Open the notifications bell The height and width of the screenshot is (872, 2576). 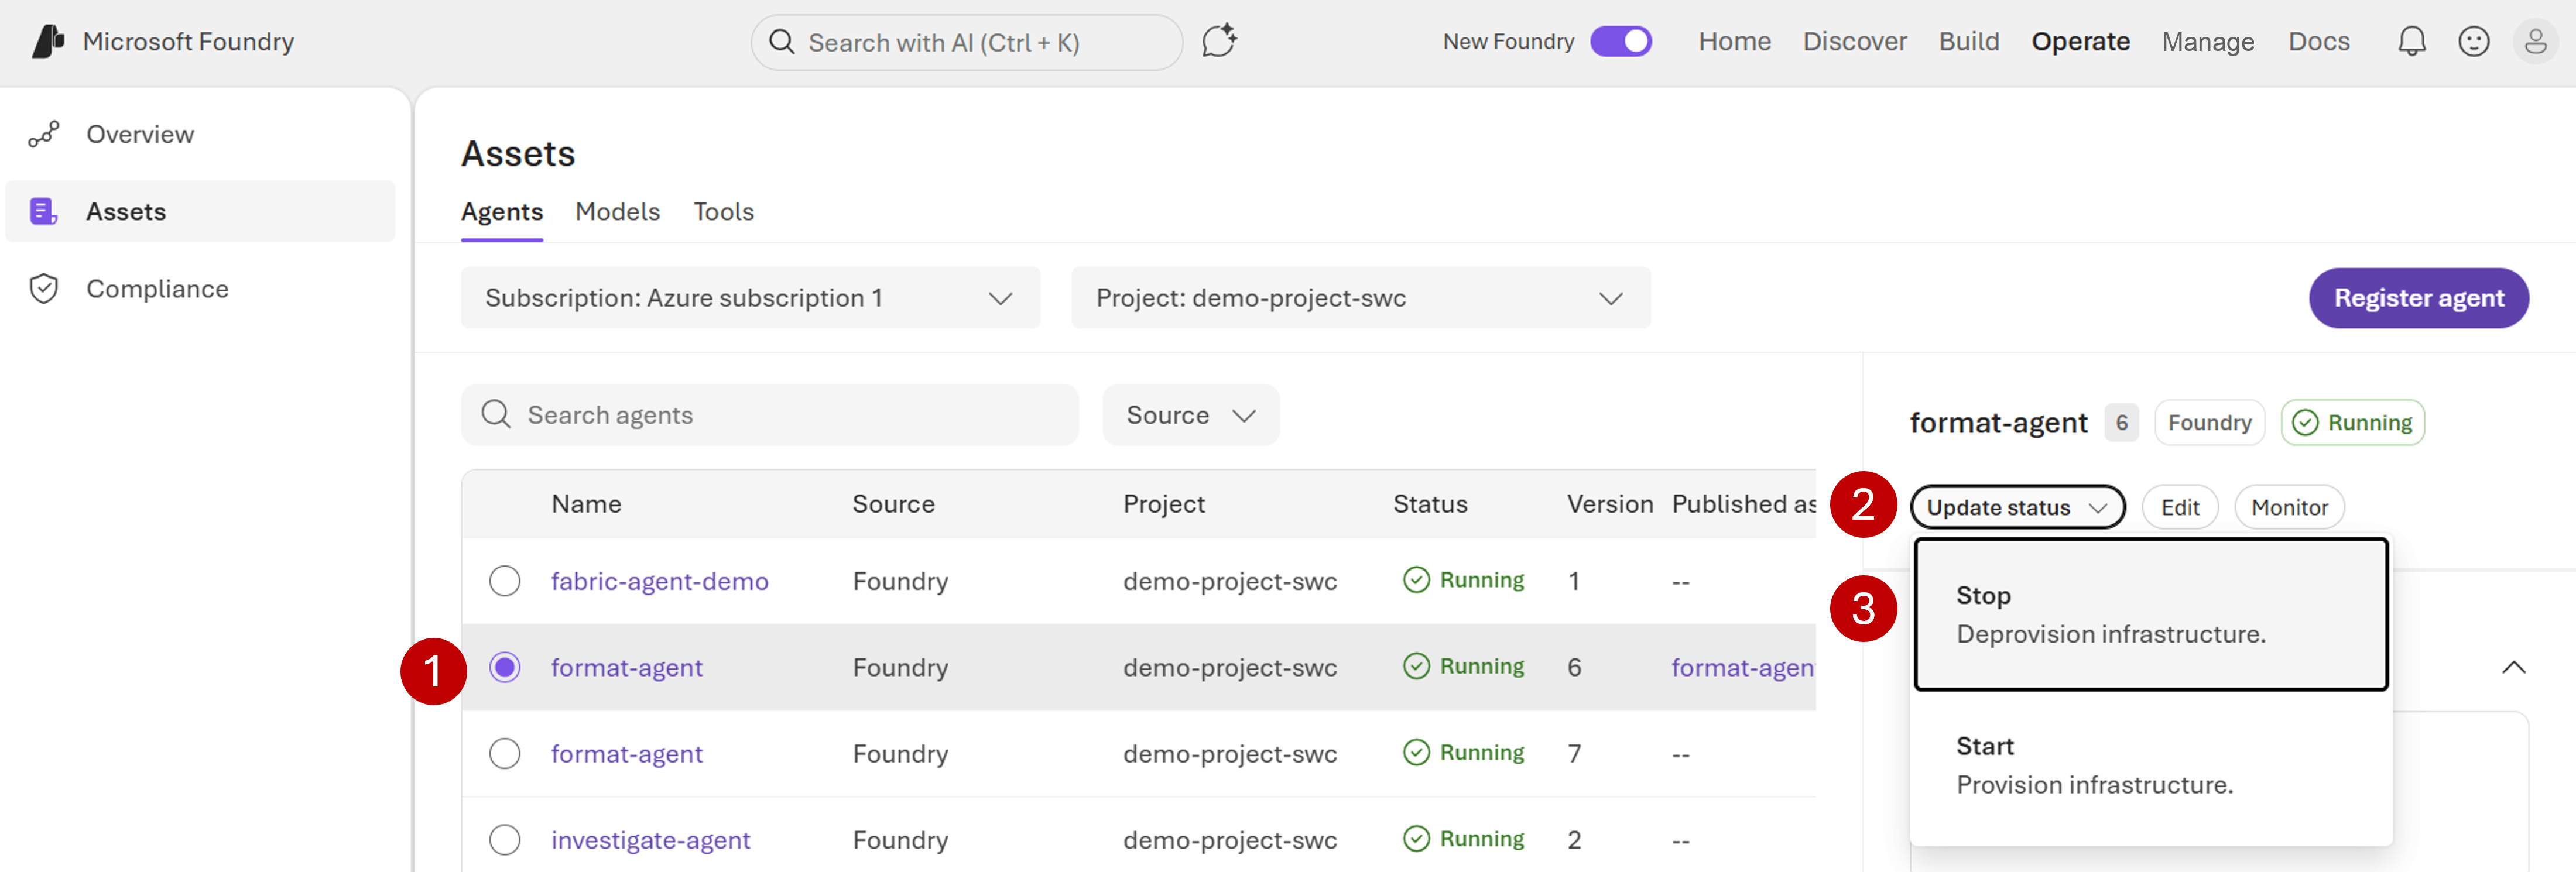[2411, 41]
